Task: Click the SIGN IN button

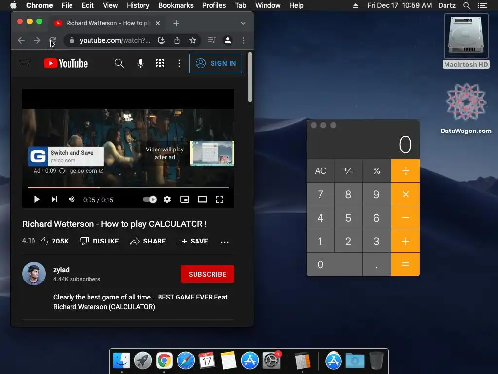Action: point(215,63)
